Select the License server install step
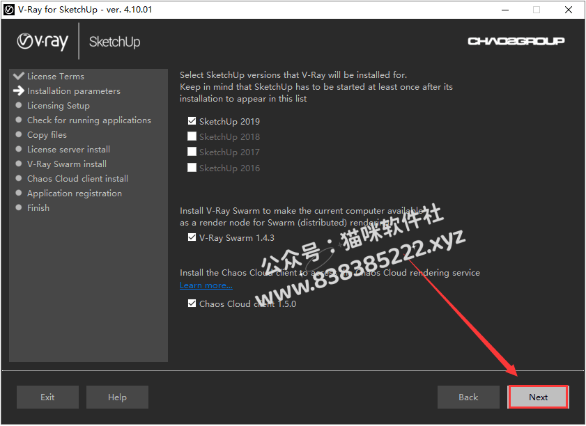 pos(68,150)
